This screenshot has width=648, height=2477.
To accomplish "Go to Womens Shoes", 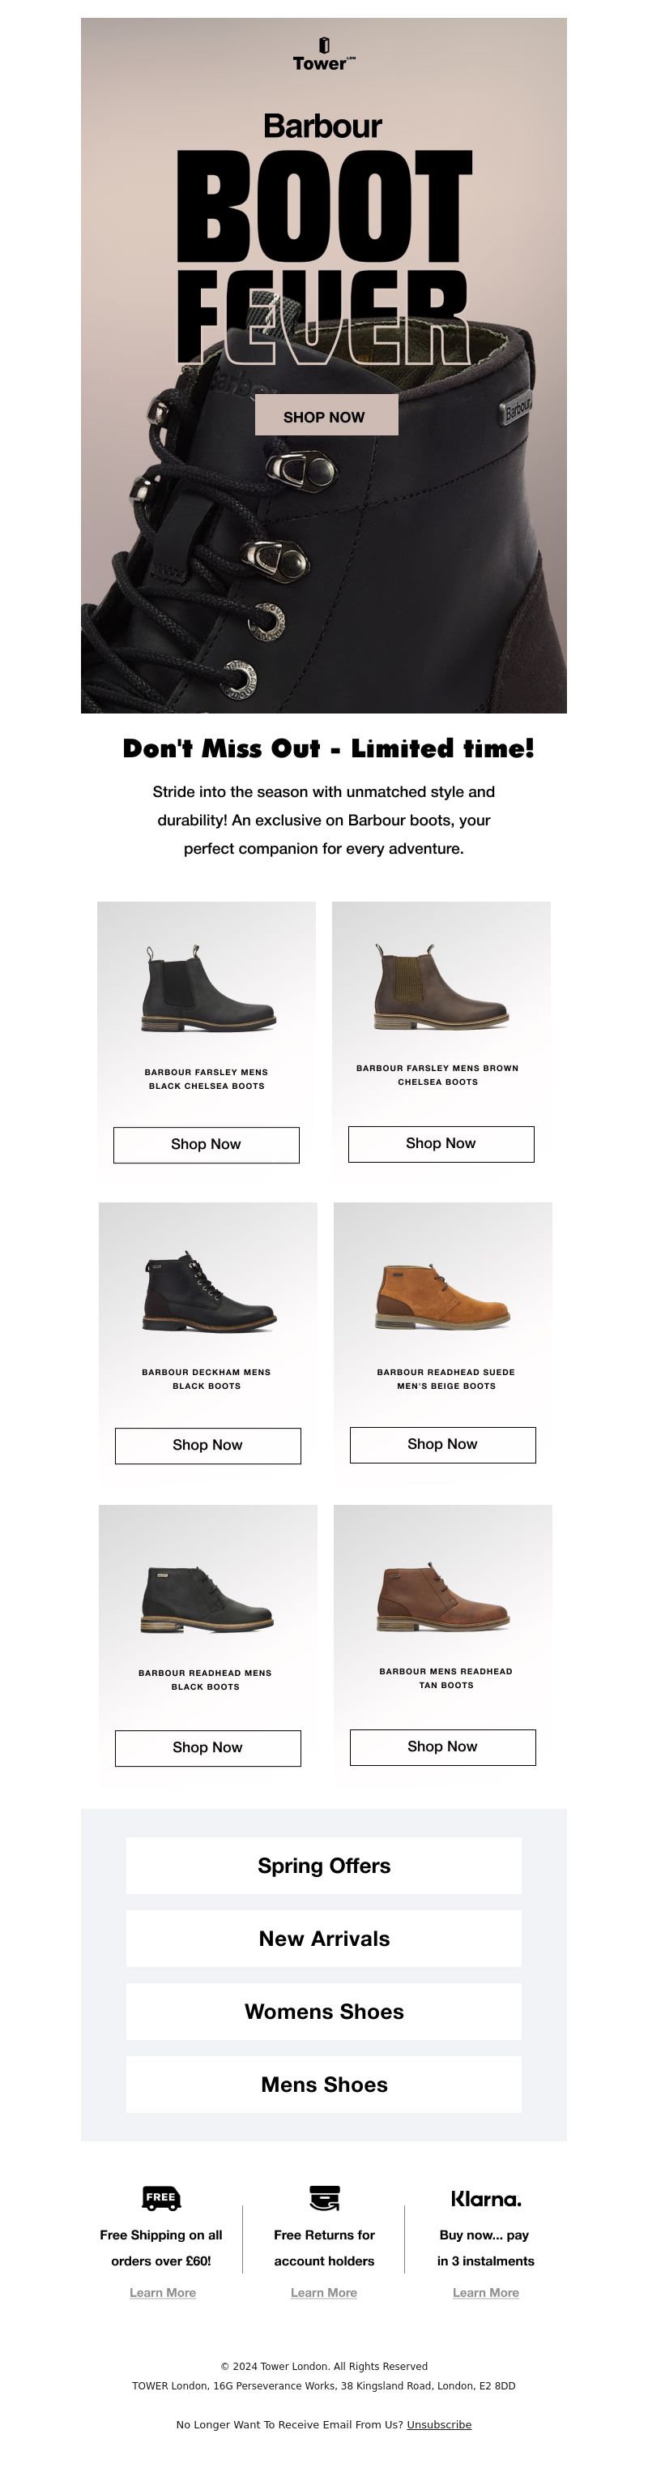I will [x=323, y=2012].
